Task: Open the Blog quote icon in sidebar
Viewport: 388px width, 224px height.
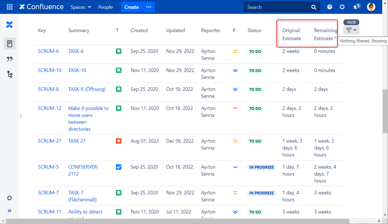Action: click(x=10, y=59)
